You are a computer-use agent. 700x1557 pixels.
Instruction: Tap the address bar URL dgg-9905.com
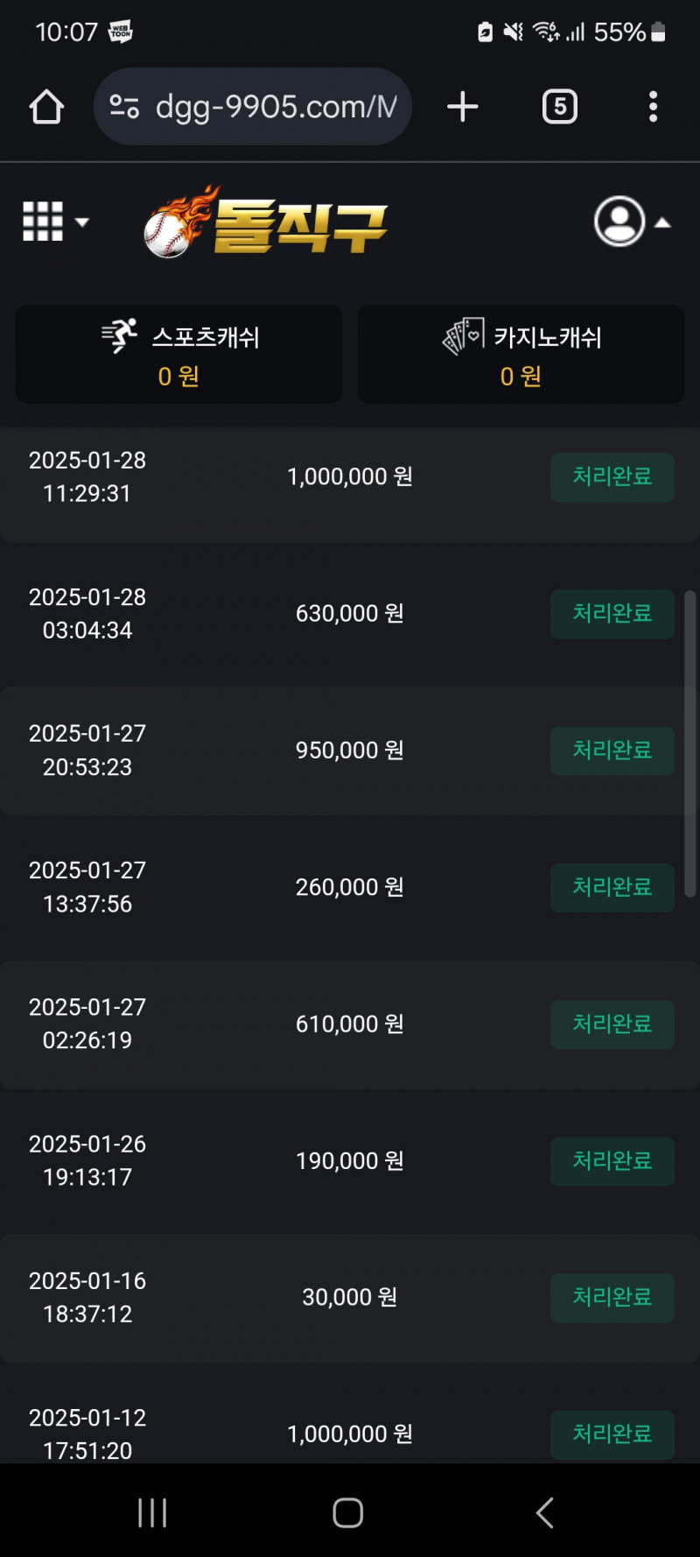(x=276, y=107)
